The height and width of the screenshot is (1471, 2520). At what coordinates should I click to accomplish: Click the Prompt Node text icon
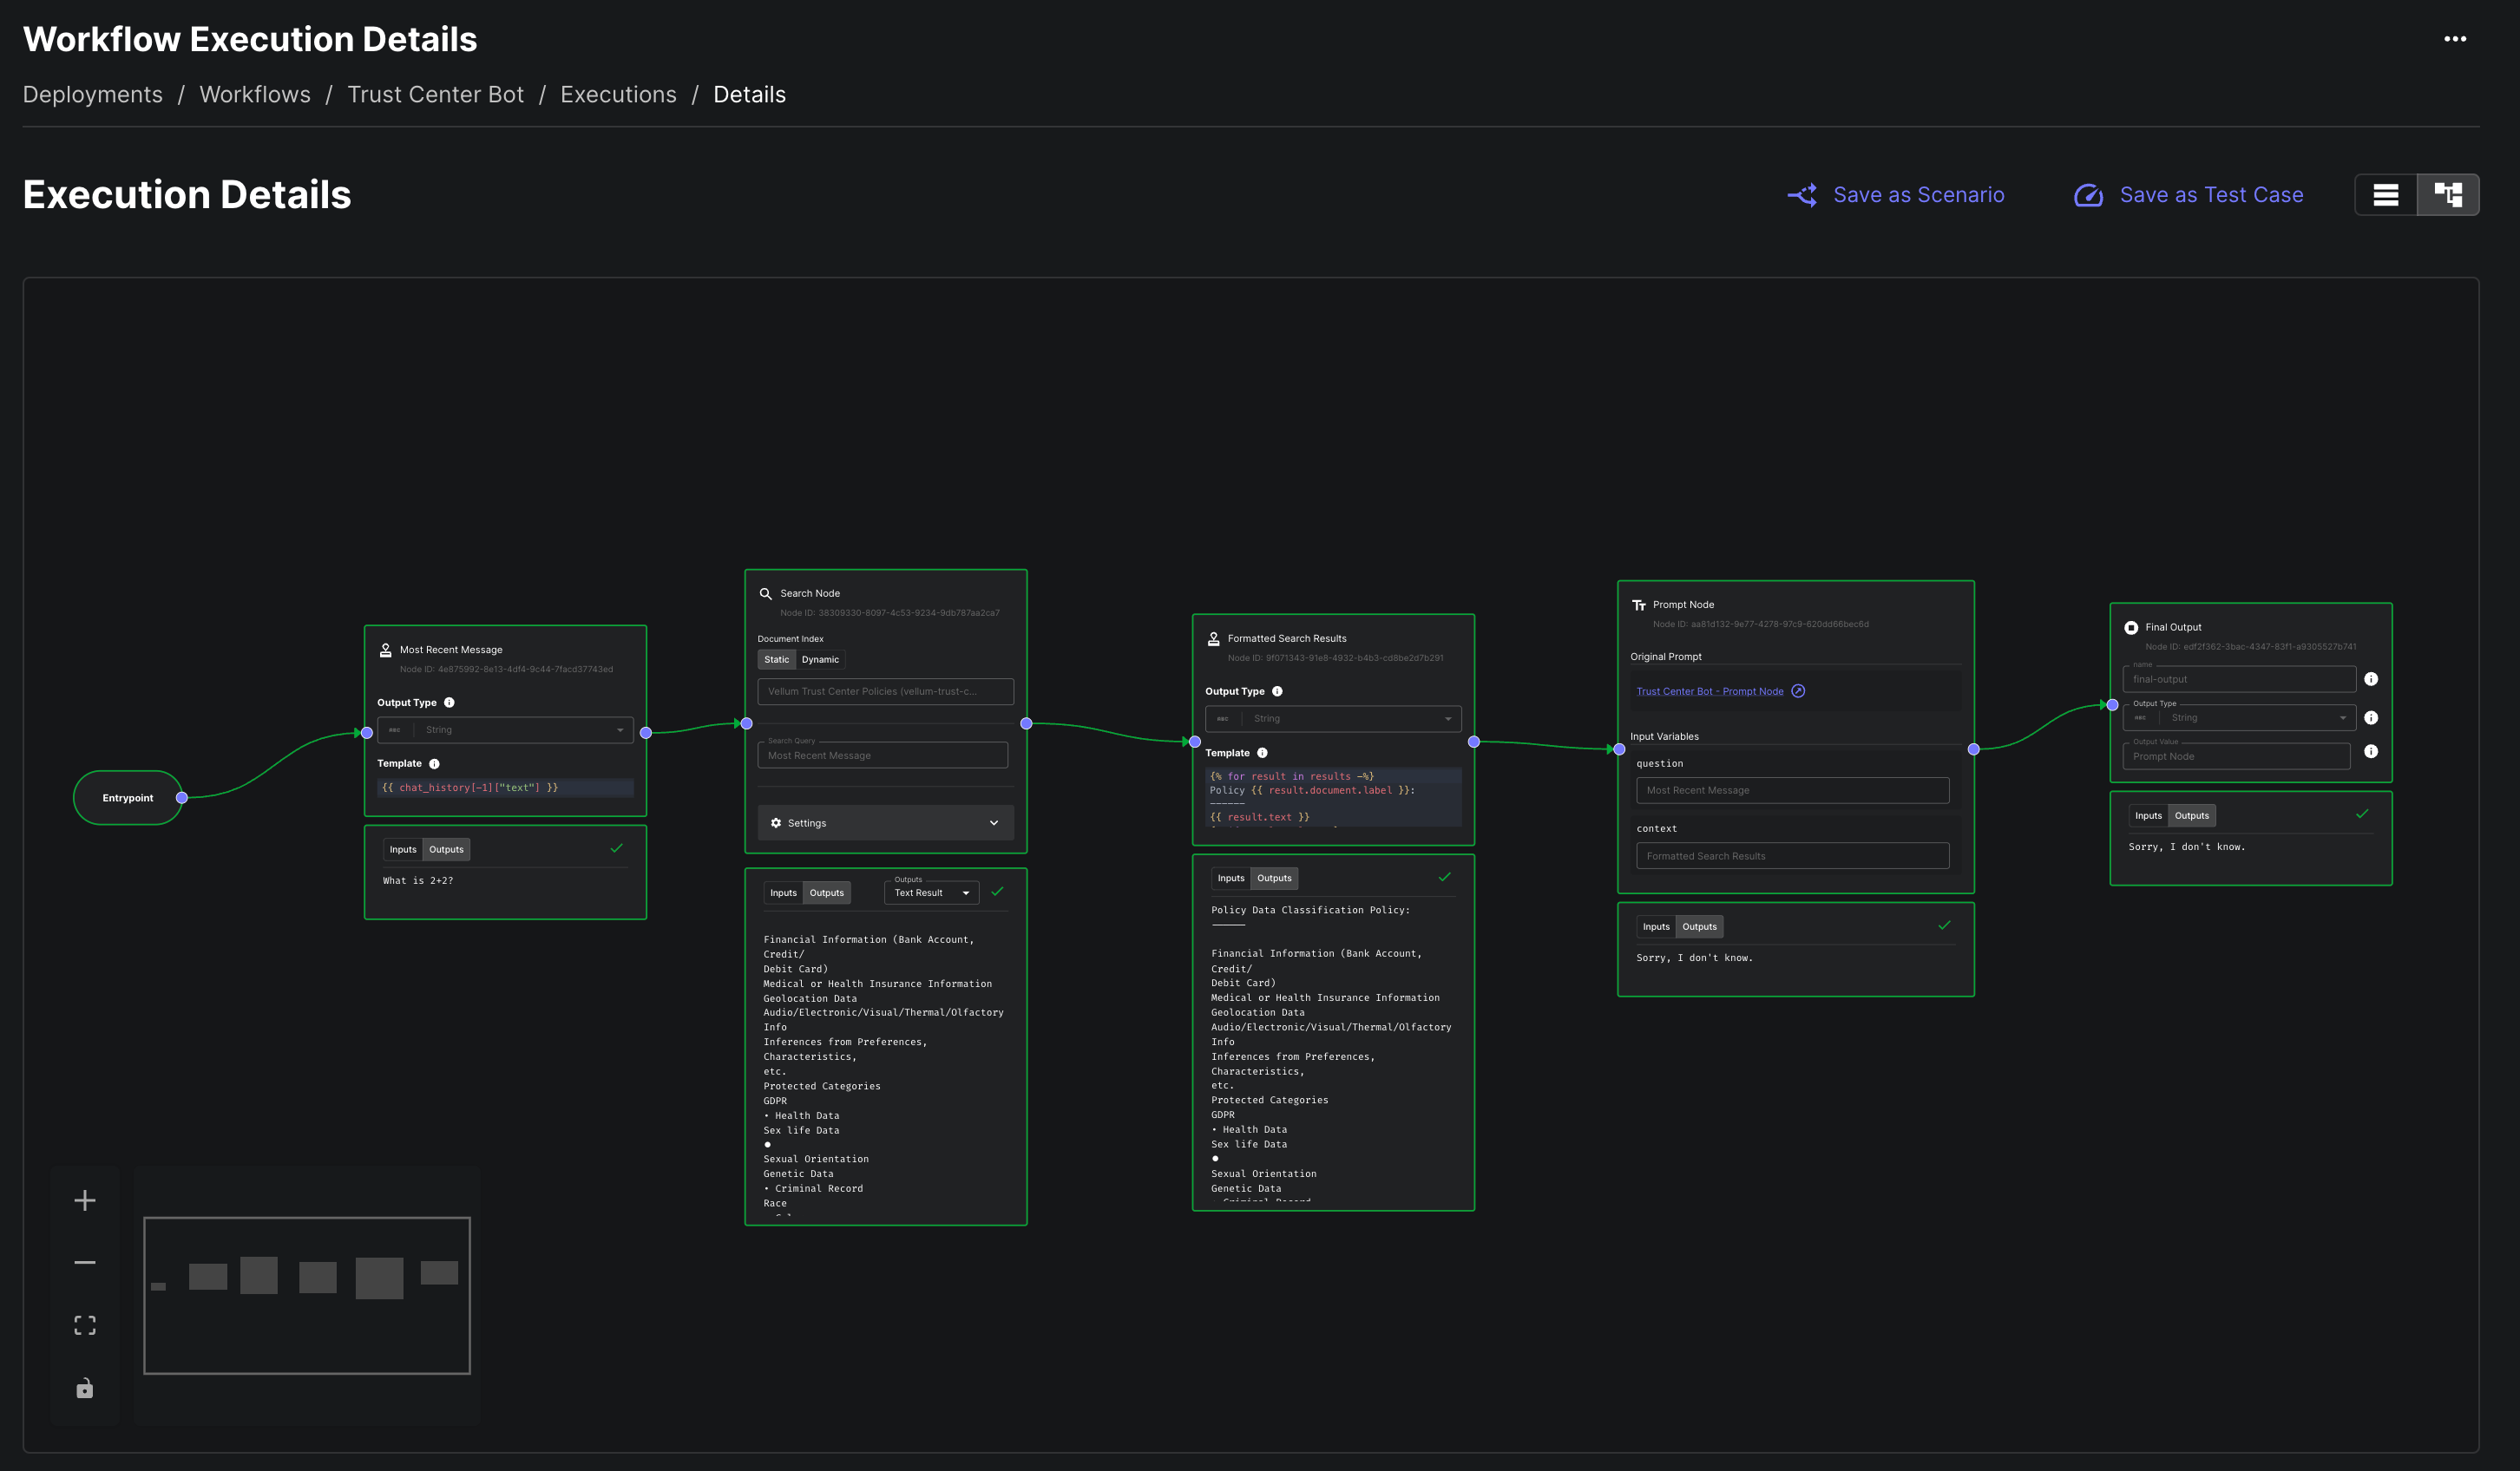point(1638,605)
